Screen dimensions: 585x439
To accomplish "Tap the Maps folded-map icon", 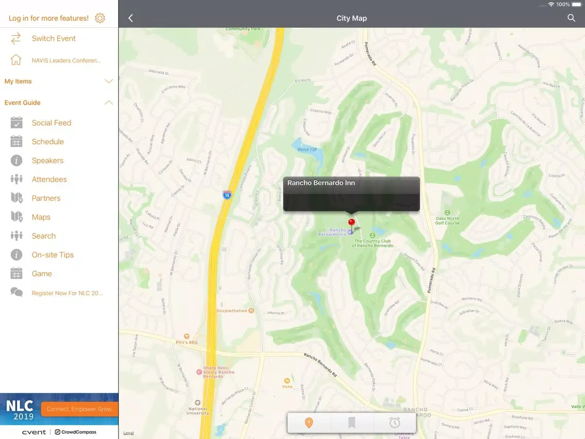I will coord(16,217).
